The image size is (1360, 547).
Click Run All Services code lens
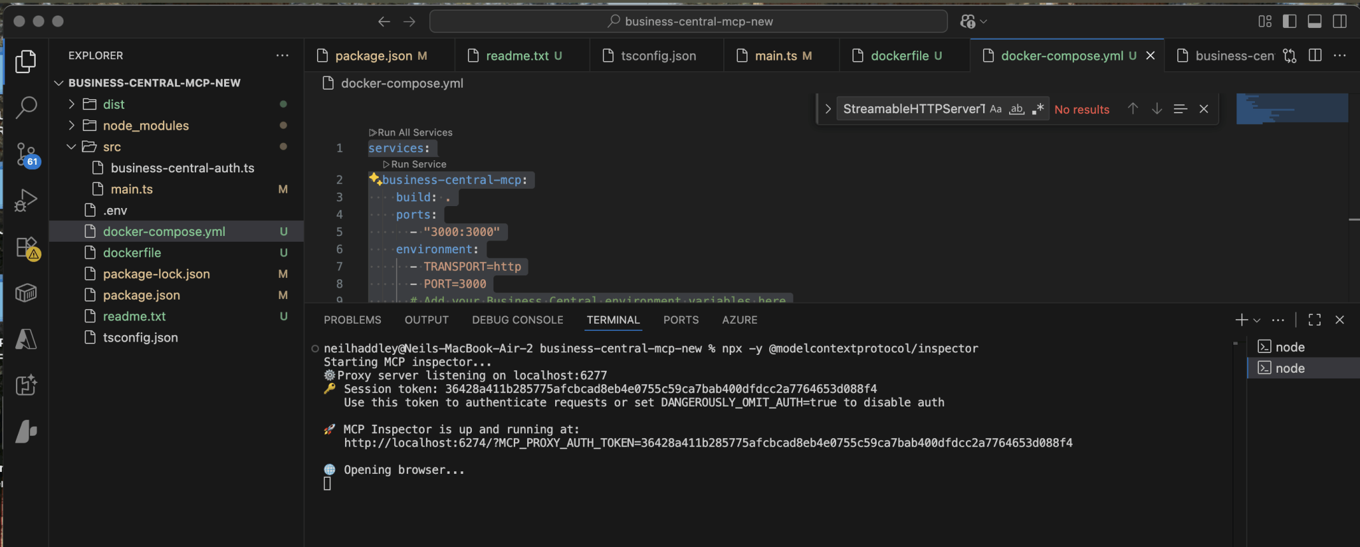pyautogui.click(x=411, y=132)
